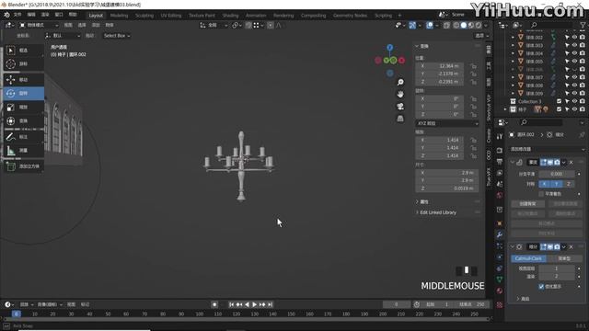Viewport: 589px width, 331px height.
Task: Uncheck the optimal display checkbox in Subdivision modifier
Action: (541, 286)
